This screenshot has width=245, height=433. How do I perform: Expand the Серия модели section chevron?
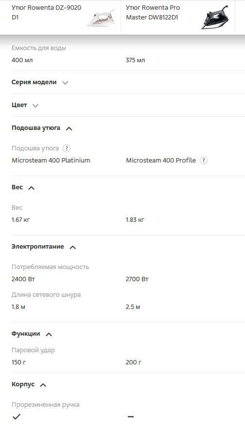[x=65, y=83]
